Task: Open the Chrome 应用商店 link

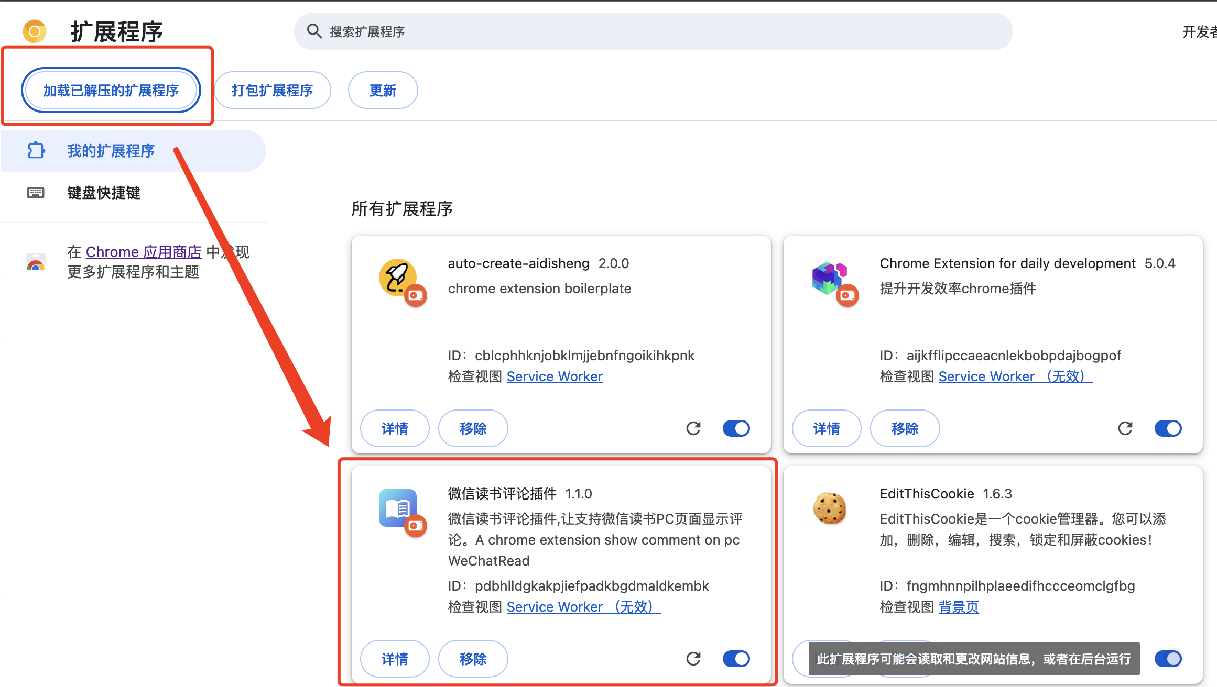Action: pos(143,252)
